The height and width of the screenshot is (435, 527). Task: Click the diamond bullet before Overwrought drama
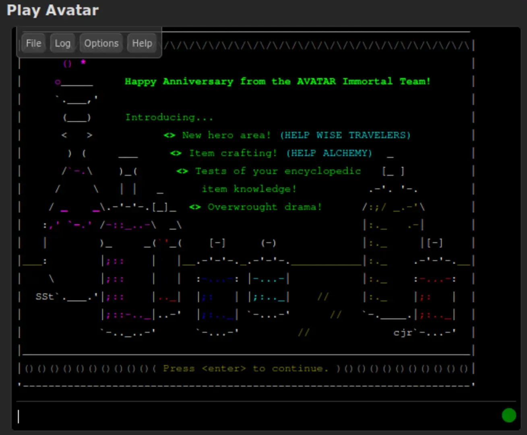(195, 207)
